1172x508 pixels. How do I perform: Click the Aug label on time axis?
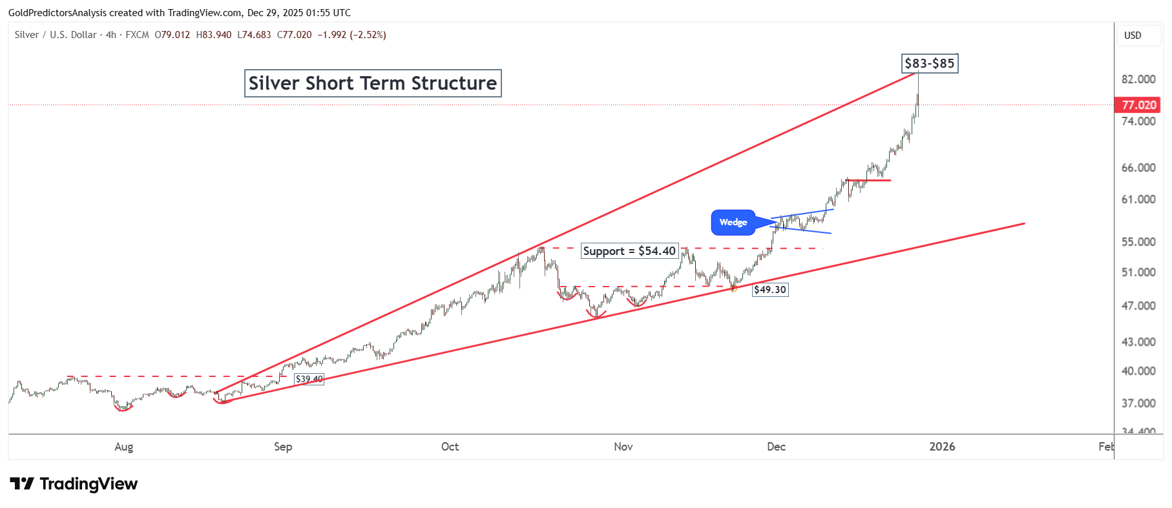point(123,447)
